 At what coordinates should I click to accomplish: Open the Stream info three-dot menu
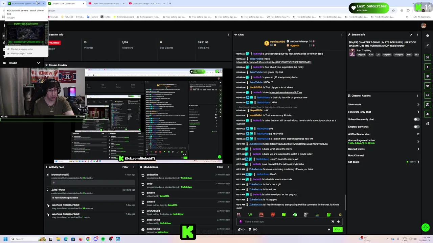pos(417,34)
